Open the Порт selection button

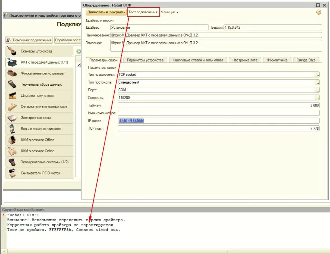[317, 90]
